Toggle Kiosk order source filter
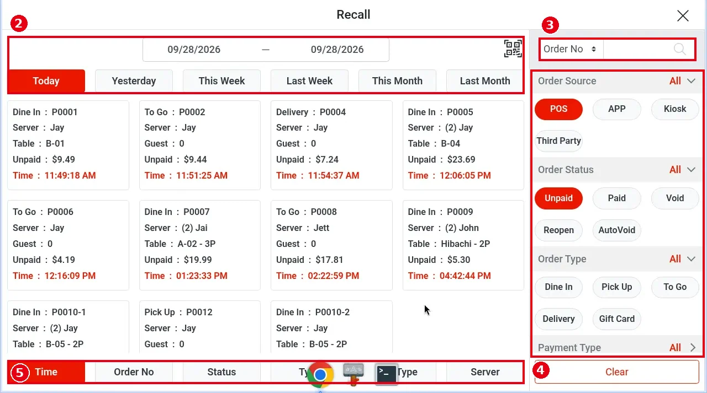Image resolution: width=707 pixels, height=393 pixels. (x=675, y=109)
